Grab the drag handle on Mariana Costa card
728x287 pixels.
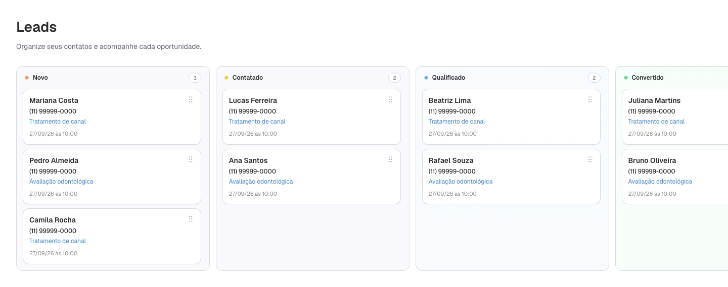(x=191, y=100)
